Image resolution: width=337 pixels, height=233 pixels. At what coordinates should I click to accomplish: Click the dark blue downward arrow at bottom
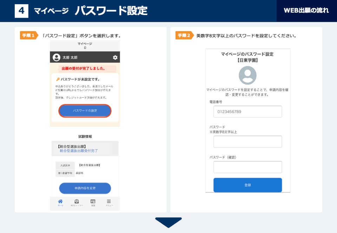click(x=168, y=222)
